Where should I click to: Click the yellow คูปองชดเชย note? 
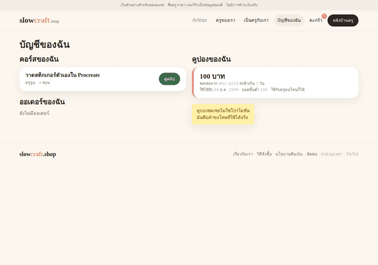tap(223, 114)
